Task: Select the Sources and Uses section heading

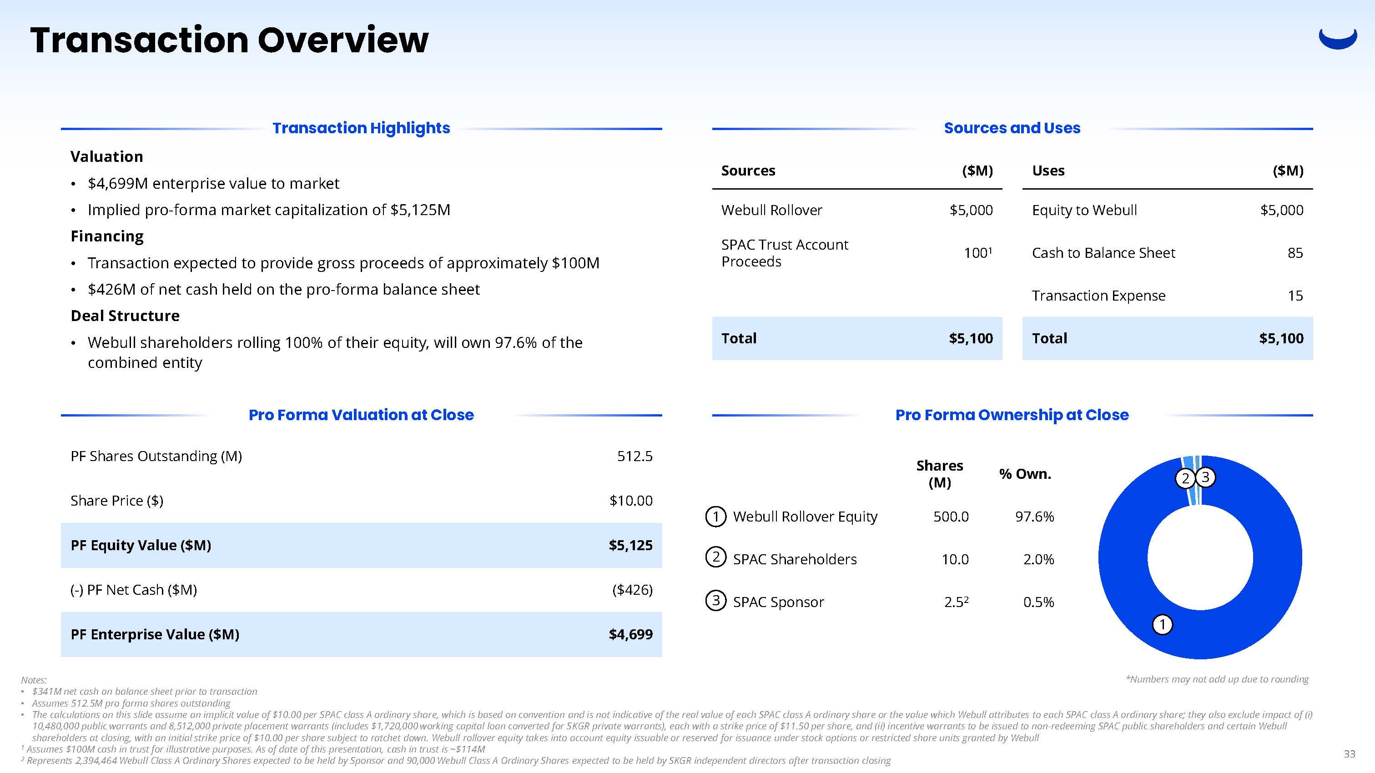Action: [x=1012, y=128]
